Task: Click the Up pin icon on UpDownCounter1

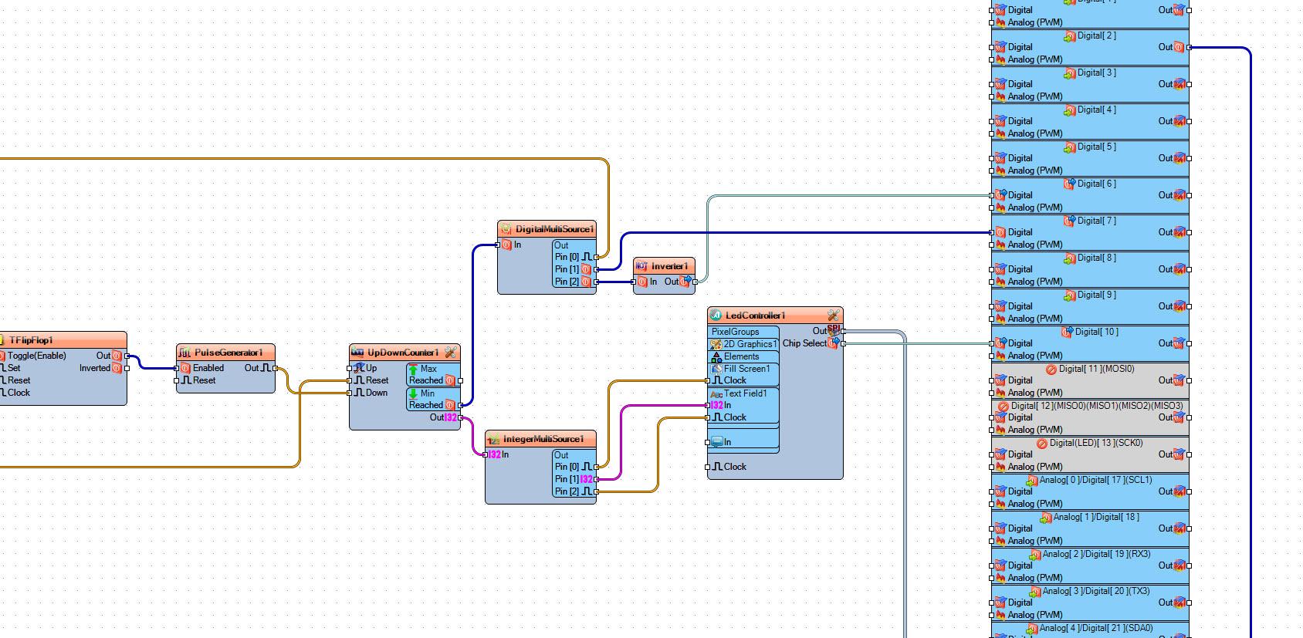Action: coord(359,368)
